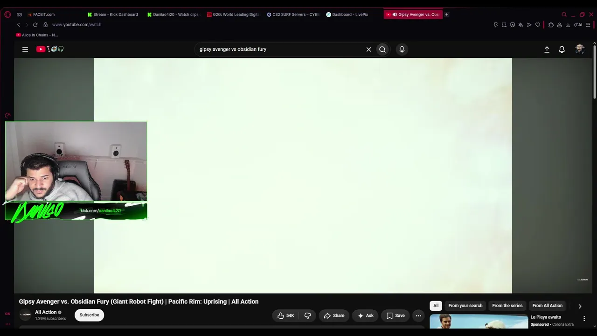Open the La Playa awaits ad thumbnail

(x=479, y=322)
